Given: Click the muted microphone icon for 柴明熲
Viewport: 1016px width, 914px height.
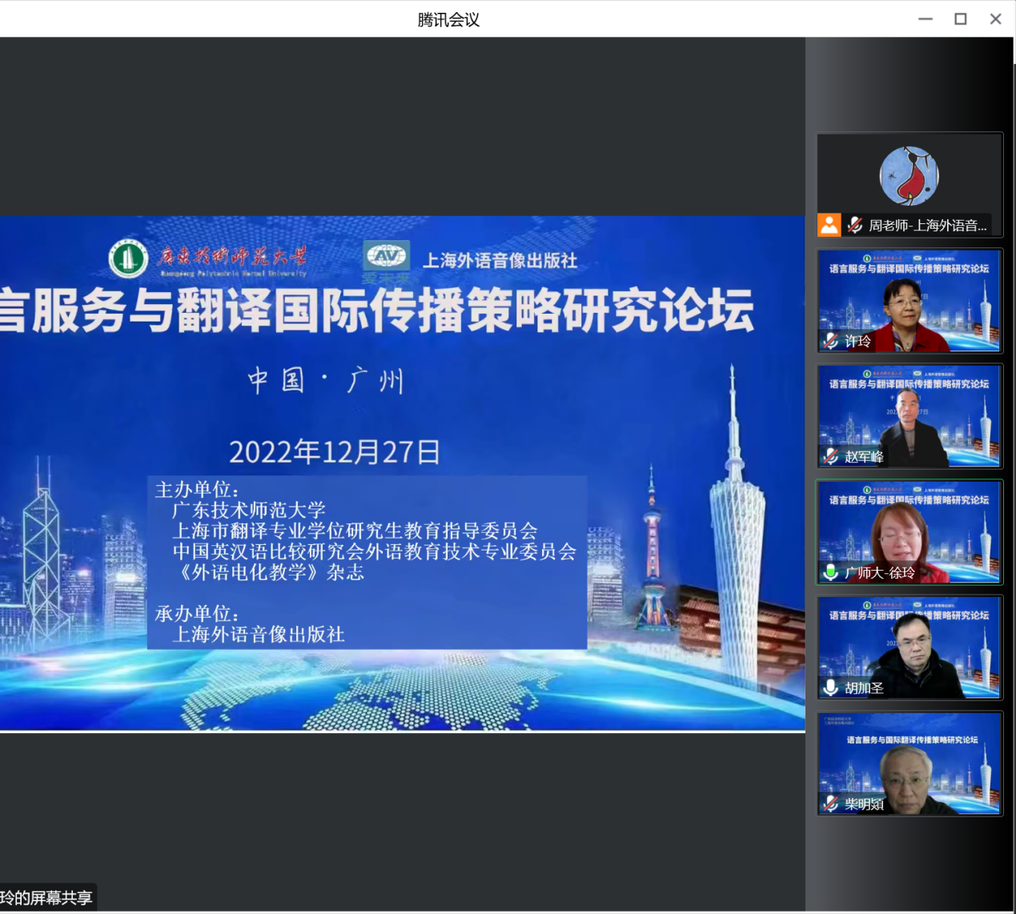Looking at the screenshot, I should tap(831, 804).
